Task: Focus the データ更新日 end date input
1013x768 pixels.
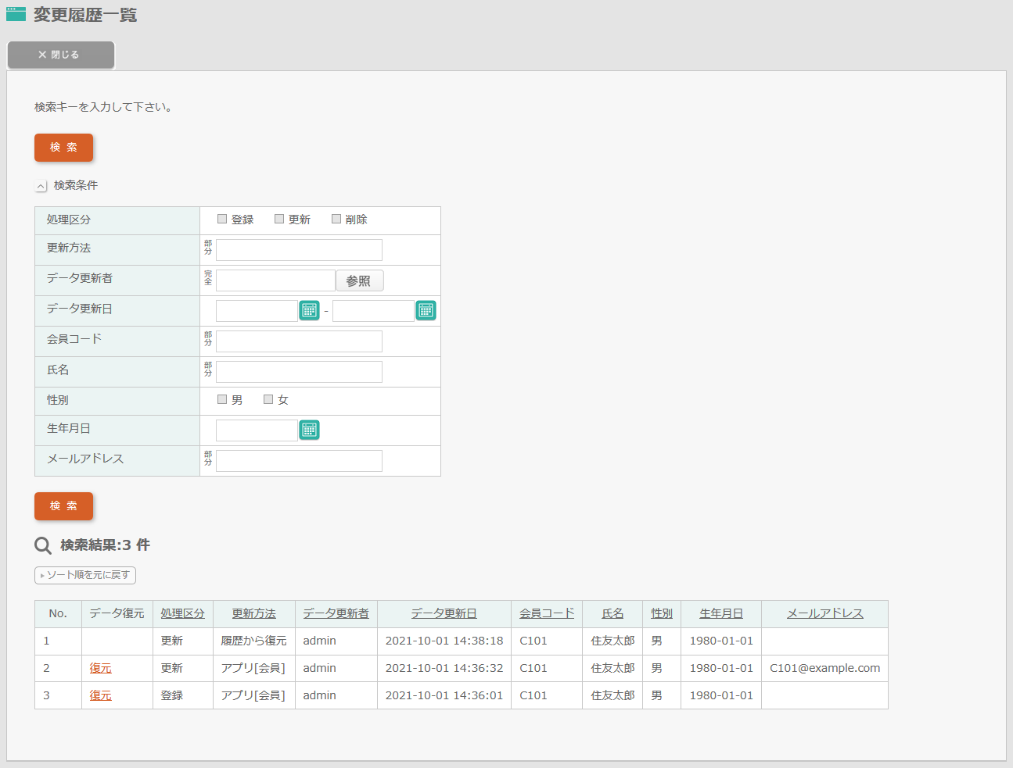Action: pos(373,311)
